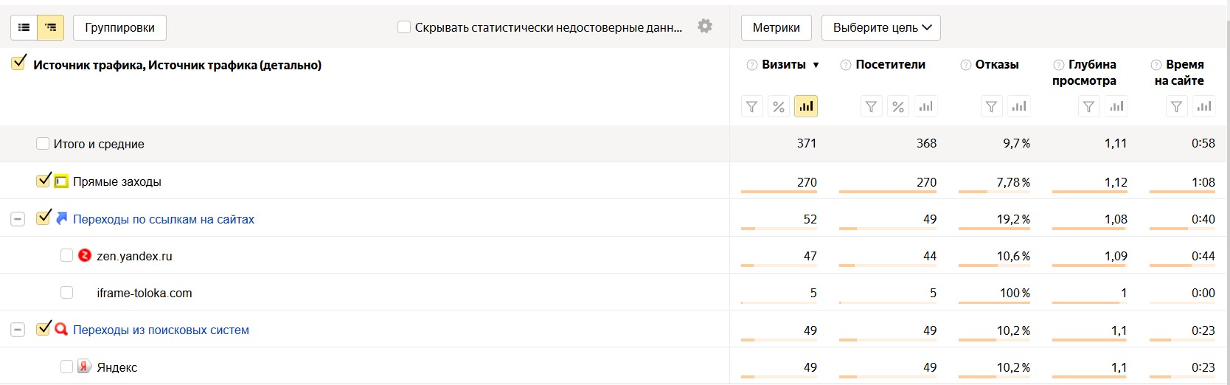Open Переходы из поисковых систем link

pos(161,330)
